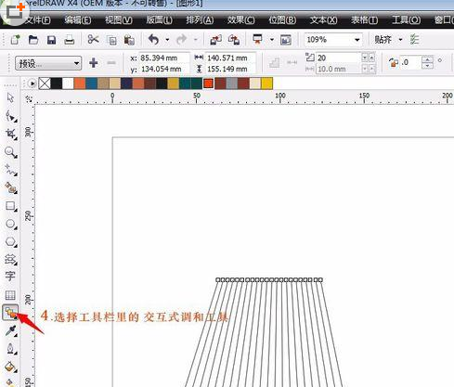Image resolution: width=454 pixels, height=387 pixels.
Task: Open the 表格(T) menu
Action: [365, 20]
